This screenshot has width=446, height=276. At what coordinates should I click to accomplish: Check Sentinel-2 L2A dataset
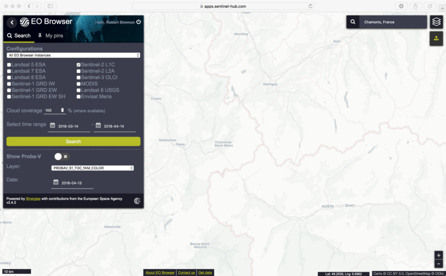tap(78, 71)
